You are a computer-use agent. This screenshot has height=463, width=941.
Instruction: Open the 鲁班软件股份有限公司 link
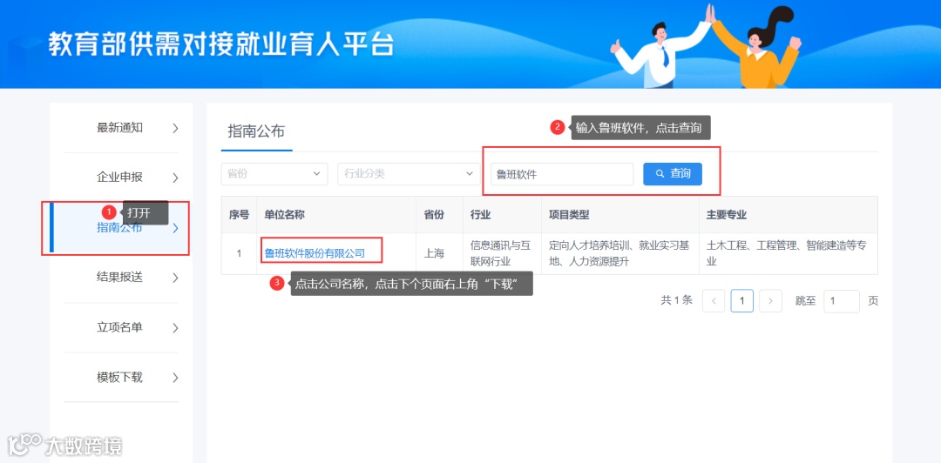315,253
